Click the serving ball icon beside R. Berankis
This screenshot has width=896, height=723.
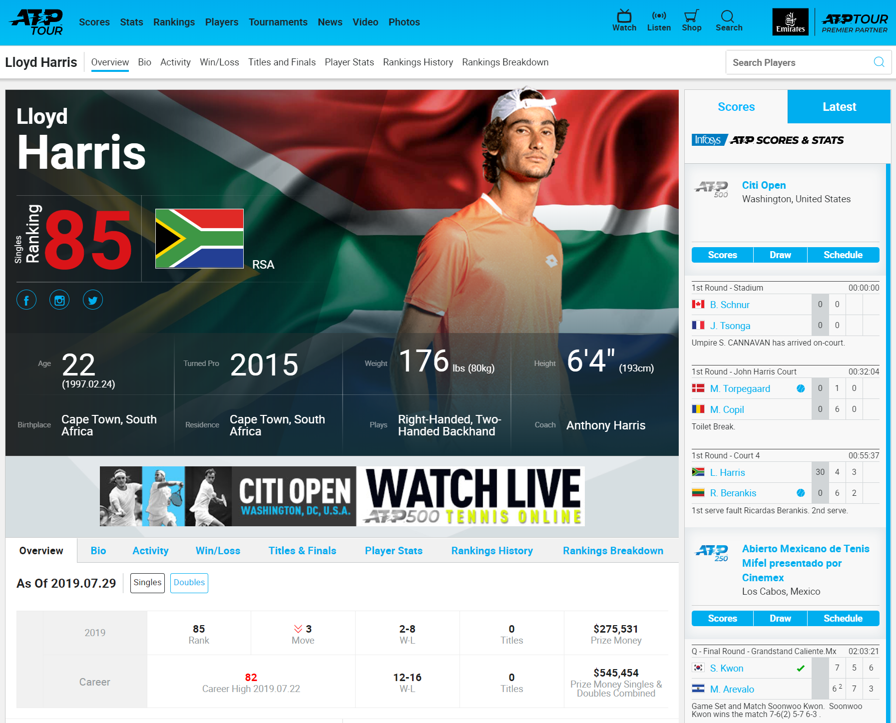click(801, 493)
